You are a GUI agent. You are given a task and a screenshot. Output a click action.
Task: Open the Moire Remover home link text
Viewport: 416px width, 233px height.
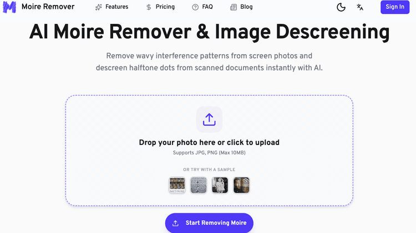(x=48, y=7)
